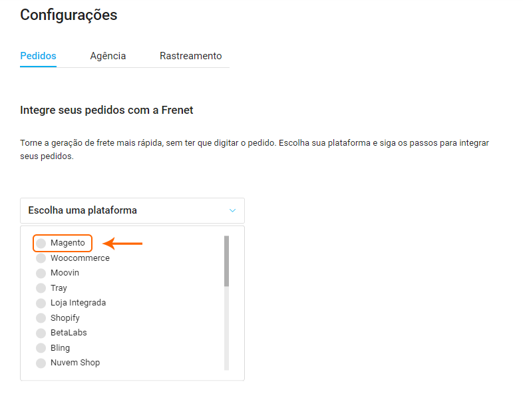523x404 pixels.
Task: Pick the Loja Integrada radio circle
Action: [41, 303]
